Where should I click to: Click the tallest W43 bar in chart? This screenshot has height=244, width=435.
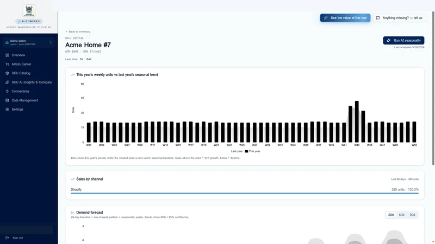[x=357, y=121]
